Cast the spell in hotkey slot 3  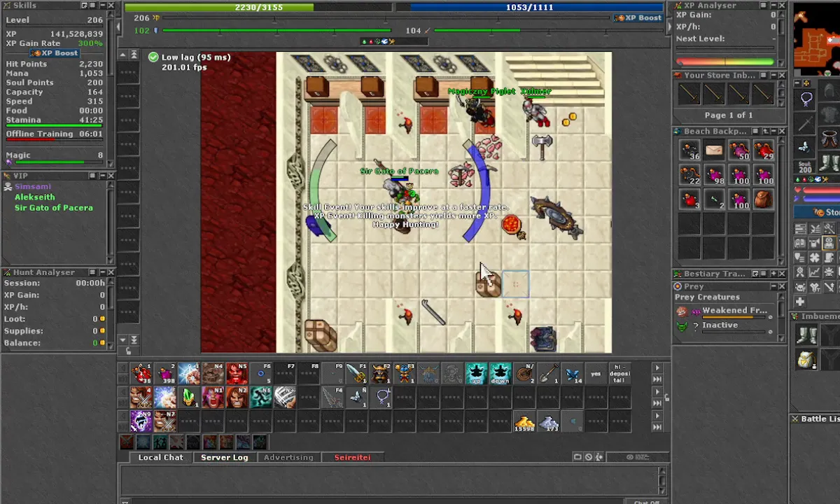pyautogui.click(x=189, y=373)
